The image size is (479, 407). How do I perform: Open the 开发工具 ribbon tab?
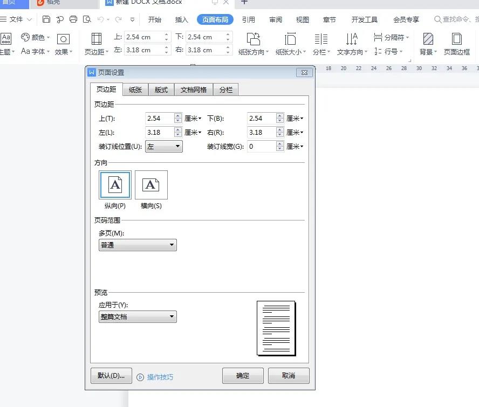[365, 19]
